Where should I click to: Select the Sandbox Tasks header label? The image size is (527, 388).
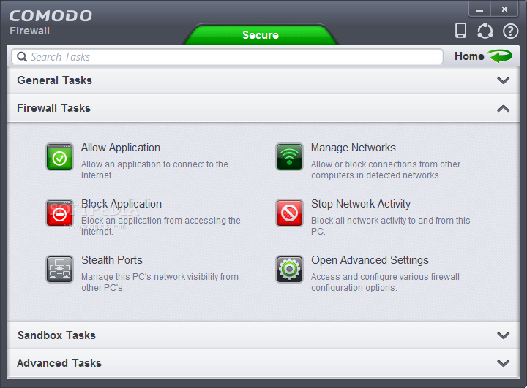(57, 335)
